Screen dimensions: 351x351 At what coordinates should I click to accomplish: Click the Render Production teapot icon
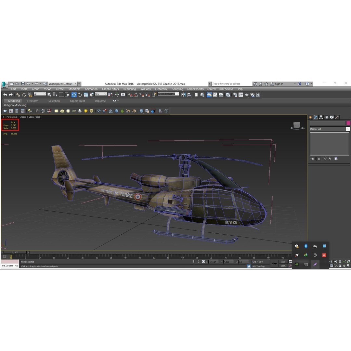[x=246, y=95]
